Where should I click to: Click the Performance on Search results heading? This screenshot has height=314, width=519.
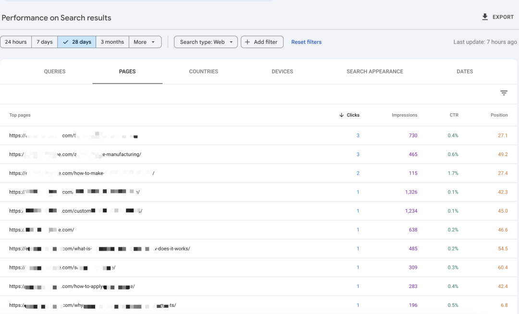point(56,18)
